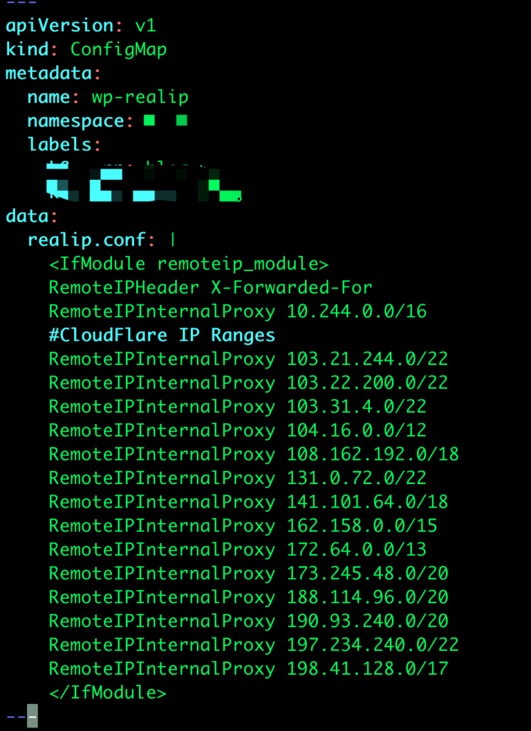531x731 pixels.
Task: Click the namespace key
Action: coord(76,121)
